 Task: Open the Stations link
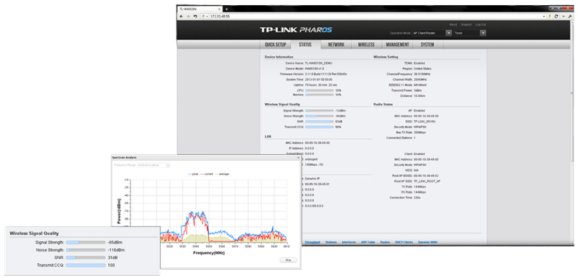click(331, 243)
